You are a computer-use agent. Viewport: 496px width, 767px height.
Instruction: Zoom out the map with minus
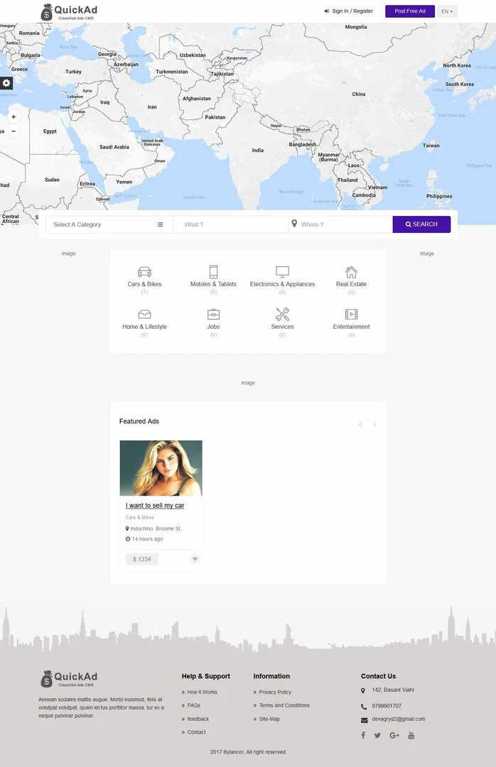pyautogui.click(x=14, y=131)
